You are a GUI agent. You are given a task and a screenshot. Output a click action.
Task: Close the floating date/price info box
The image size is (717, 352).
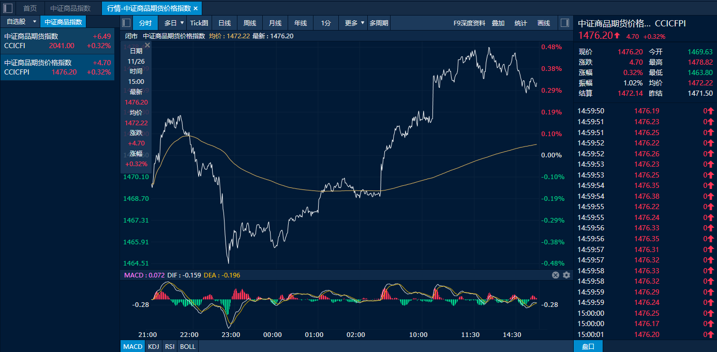147,46
